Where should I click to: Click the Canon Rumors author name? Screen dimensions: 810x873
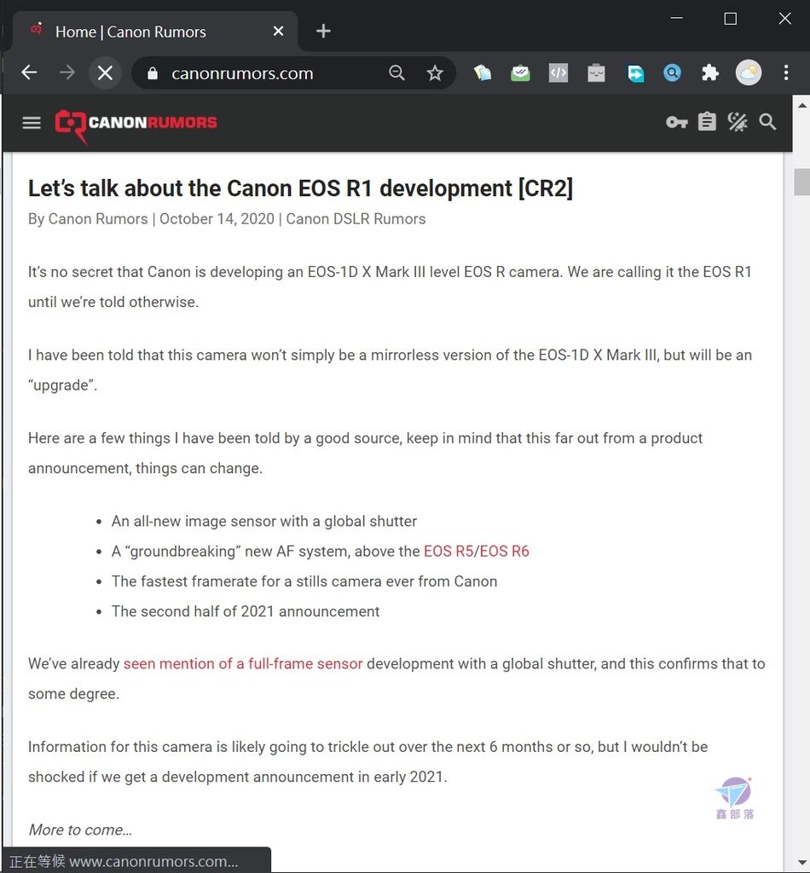(98, 219)
